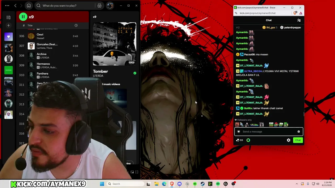Select the track Gonzales by Lartiste, 7liwa

(52, 46)
